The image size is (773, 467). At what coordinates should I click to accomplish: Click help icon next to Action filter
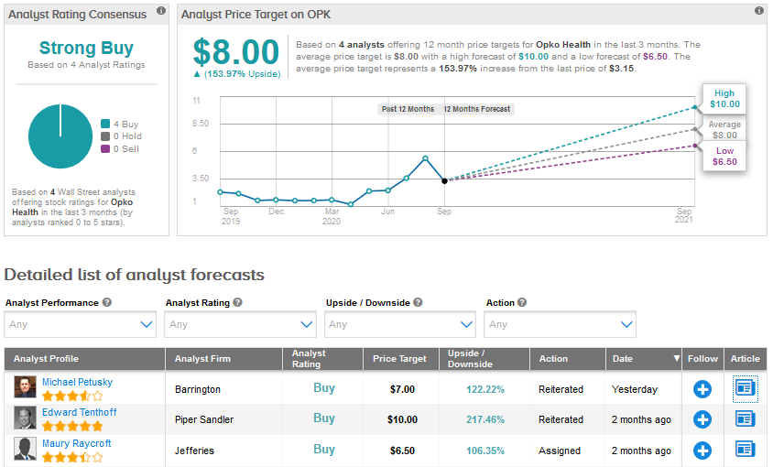point(522,302)
